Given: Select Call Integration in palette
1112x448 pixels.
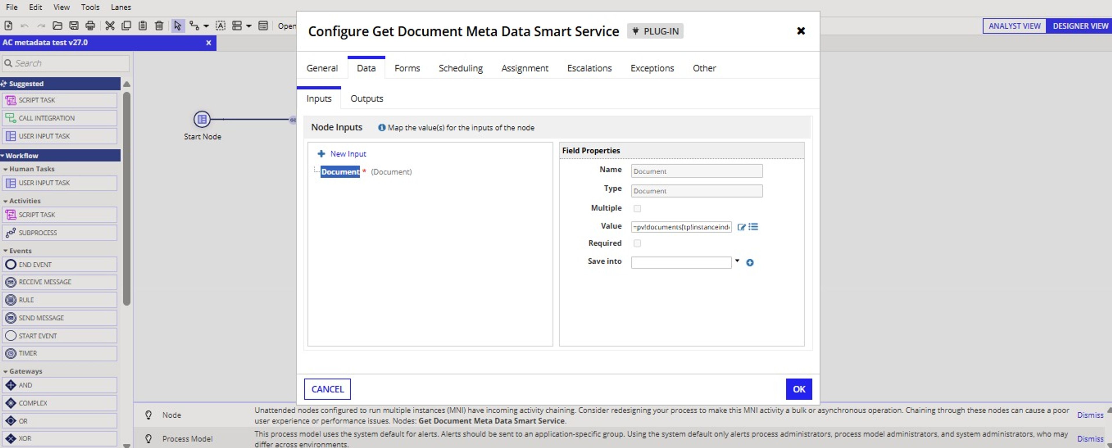Looking at the screenshot, I should click(60, 118).
